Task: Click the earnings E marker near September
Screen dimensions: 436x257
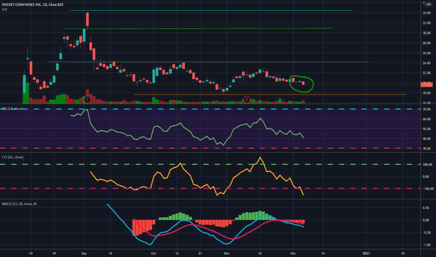Action: pyautogui.click(x=87, y=99)
